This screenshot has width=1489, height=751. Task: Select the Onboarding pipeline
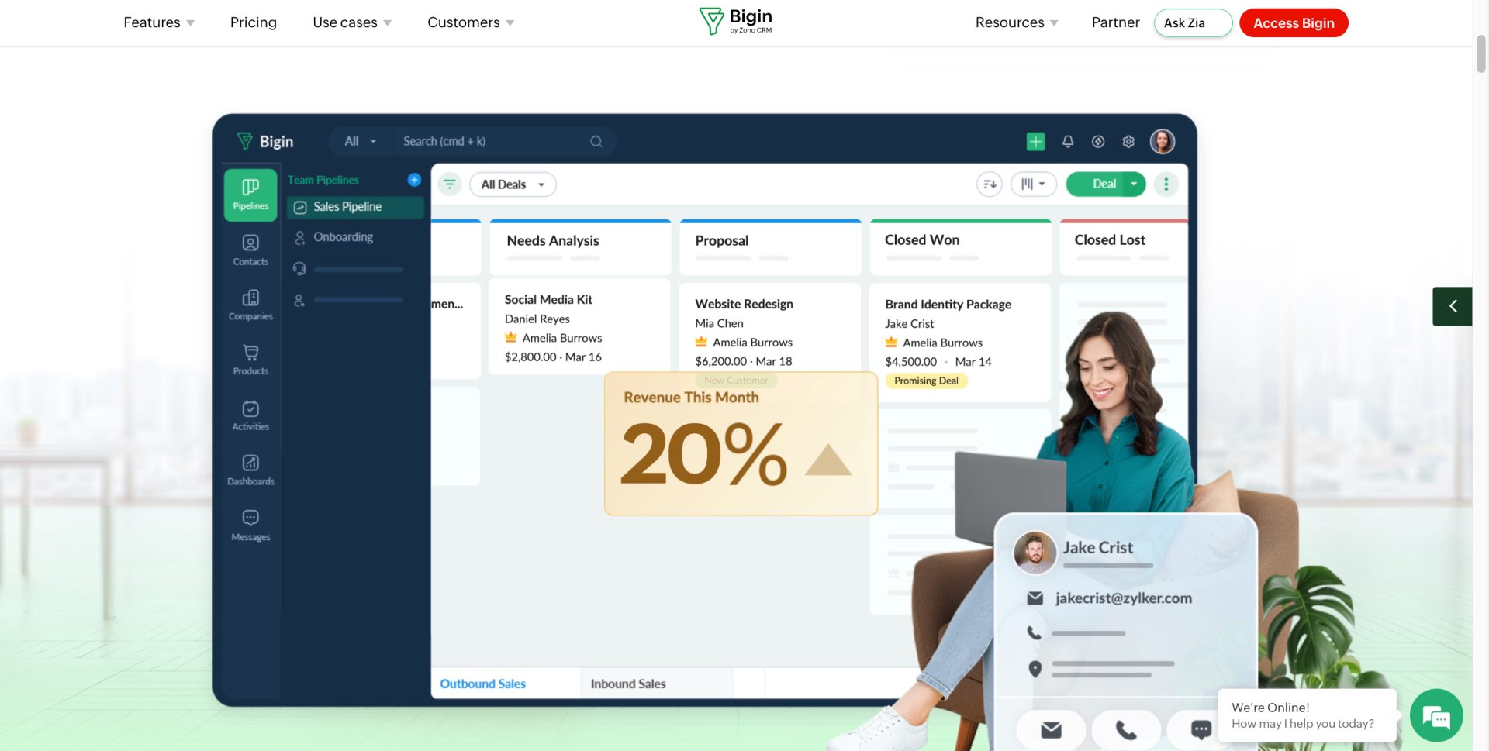(343, 237)
